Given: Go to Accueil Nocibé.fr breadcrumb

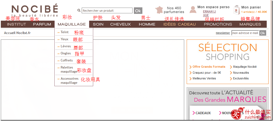Looking at the screenshot, I should (x=17, y=33).
